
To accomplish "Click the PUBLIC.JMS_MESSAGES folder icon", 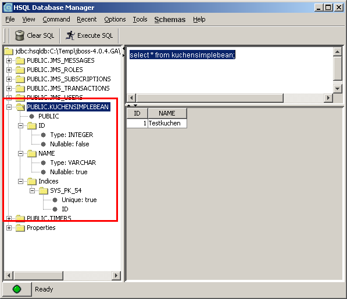I will click(x=20, y=60).
